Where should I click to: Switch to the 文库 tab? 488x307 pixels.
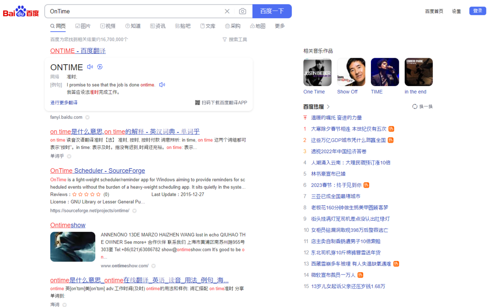(x=208, y=26)
